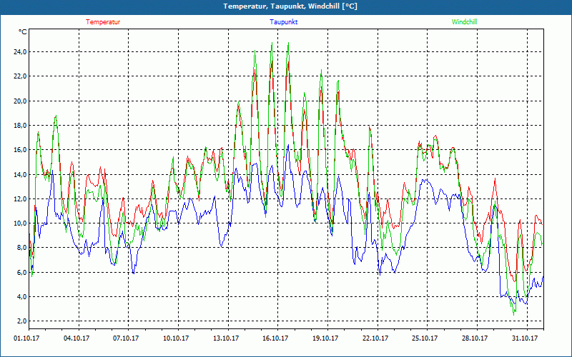Click the 07.10.17 date label
This screenshot has height=357, width=572.
[x=126, y=338]
